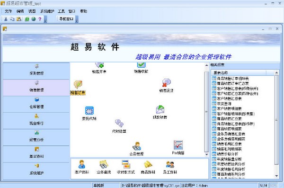This screenshot has height=188, width=284.
Task: Open the Pos销售 icon
Action: (178, 148)
